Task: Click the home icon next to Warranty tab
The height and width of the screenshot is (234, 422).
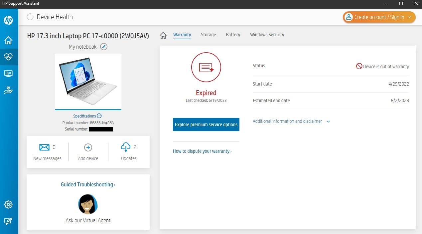Action: click(x=163, y=35)
